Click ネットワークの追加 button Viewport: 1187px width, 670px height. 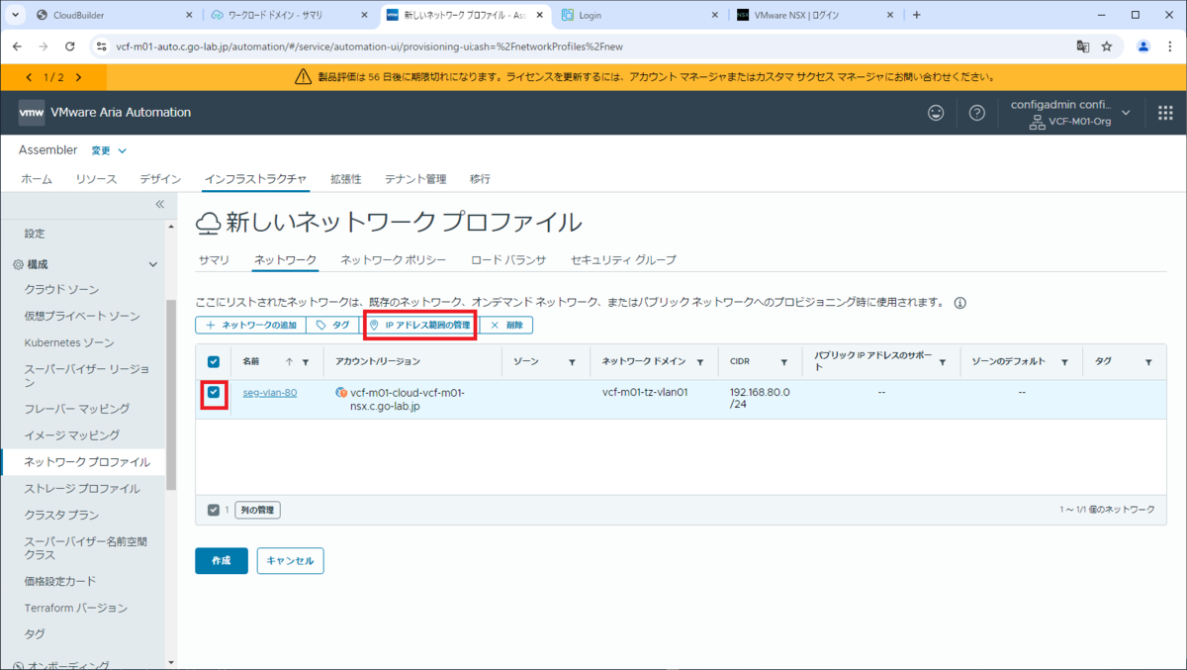250,325
